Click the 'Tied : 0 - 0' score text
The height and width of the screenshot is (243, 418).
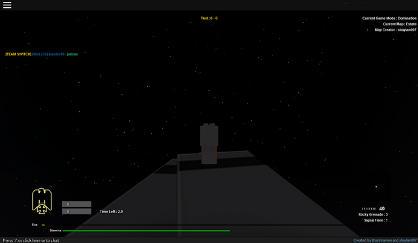coord(209,18)
